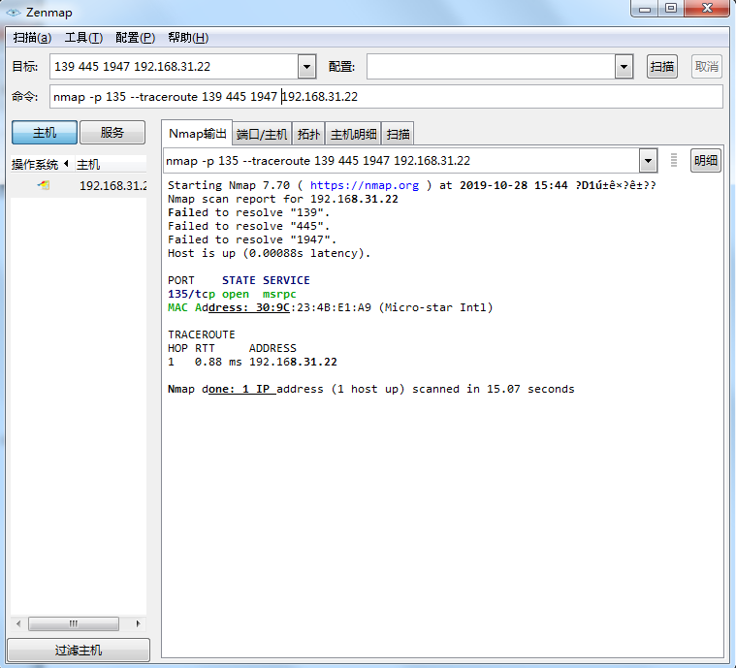Select host 192.168.31.2 in host list
The height and width of the screenshot is (668, 736).
coord(112,186)
